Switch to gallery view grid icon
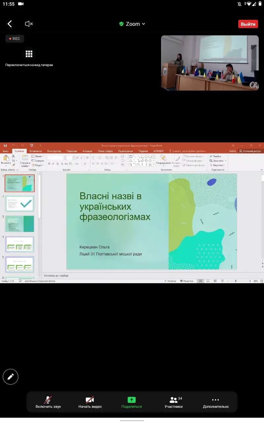Viewport: 264px width, 423px height. [x=29, y=54]
